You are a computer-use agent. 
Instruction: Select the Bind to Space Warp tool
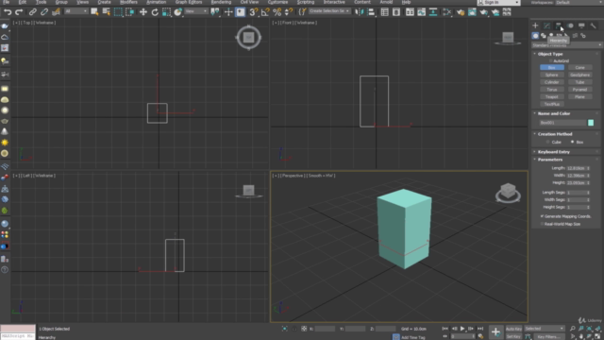56,12
